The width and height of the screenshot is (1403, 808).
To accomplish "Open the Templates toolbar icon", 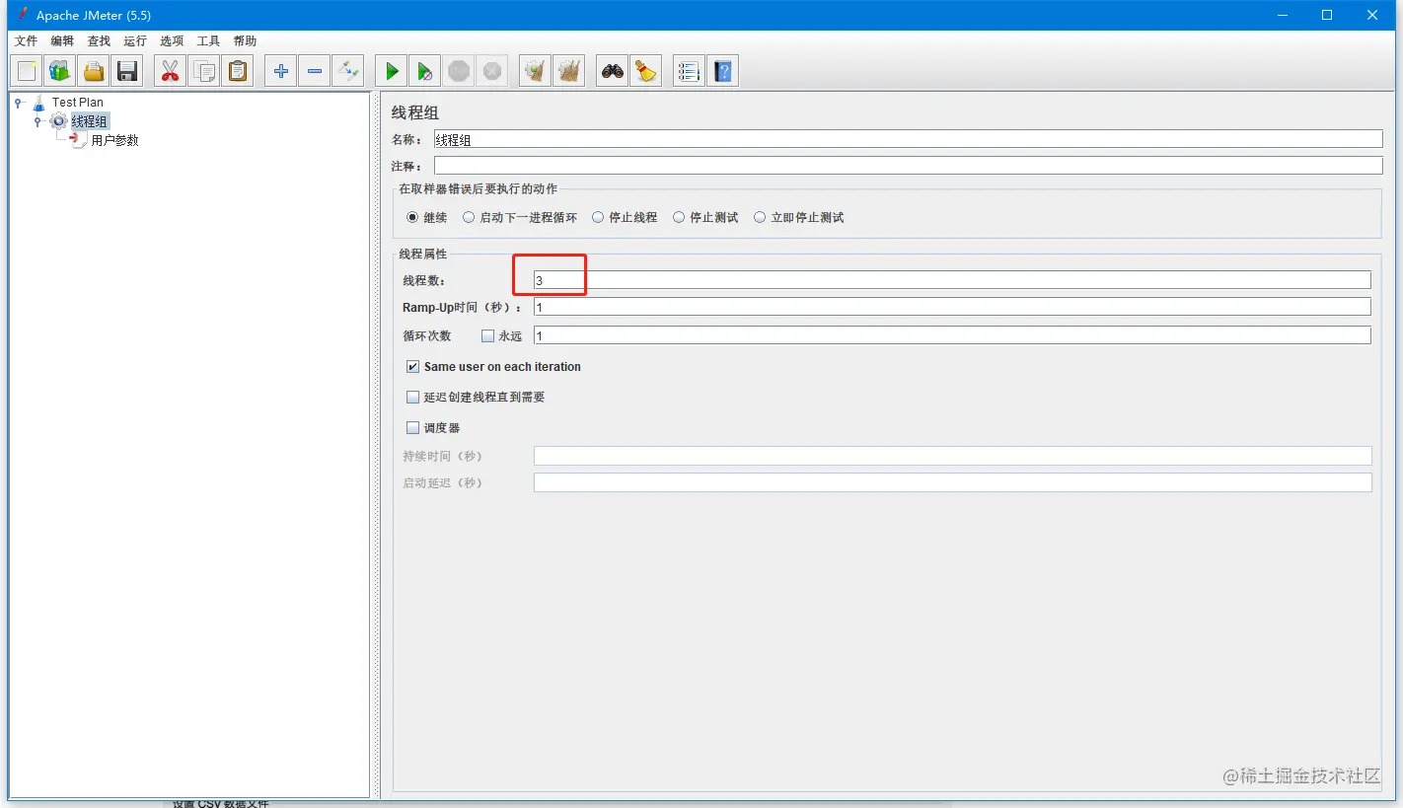I will 60,71.
